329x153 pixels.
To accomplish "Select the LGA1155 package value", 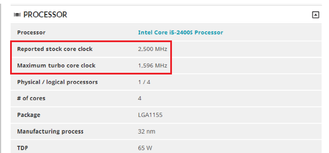I will [x=150, y=115].
